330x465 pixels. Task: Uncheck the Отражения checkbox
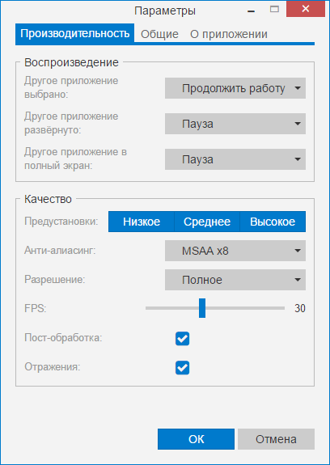coord(182,368)
